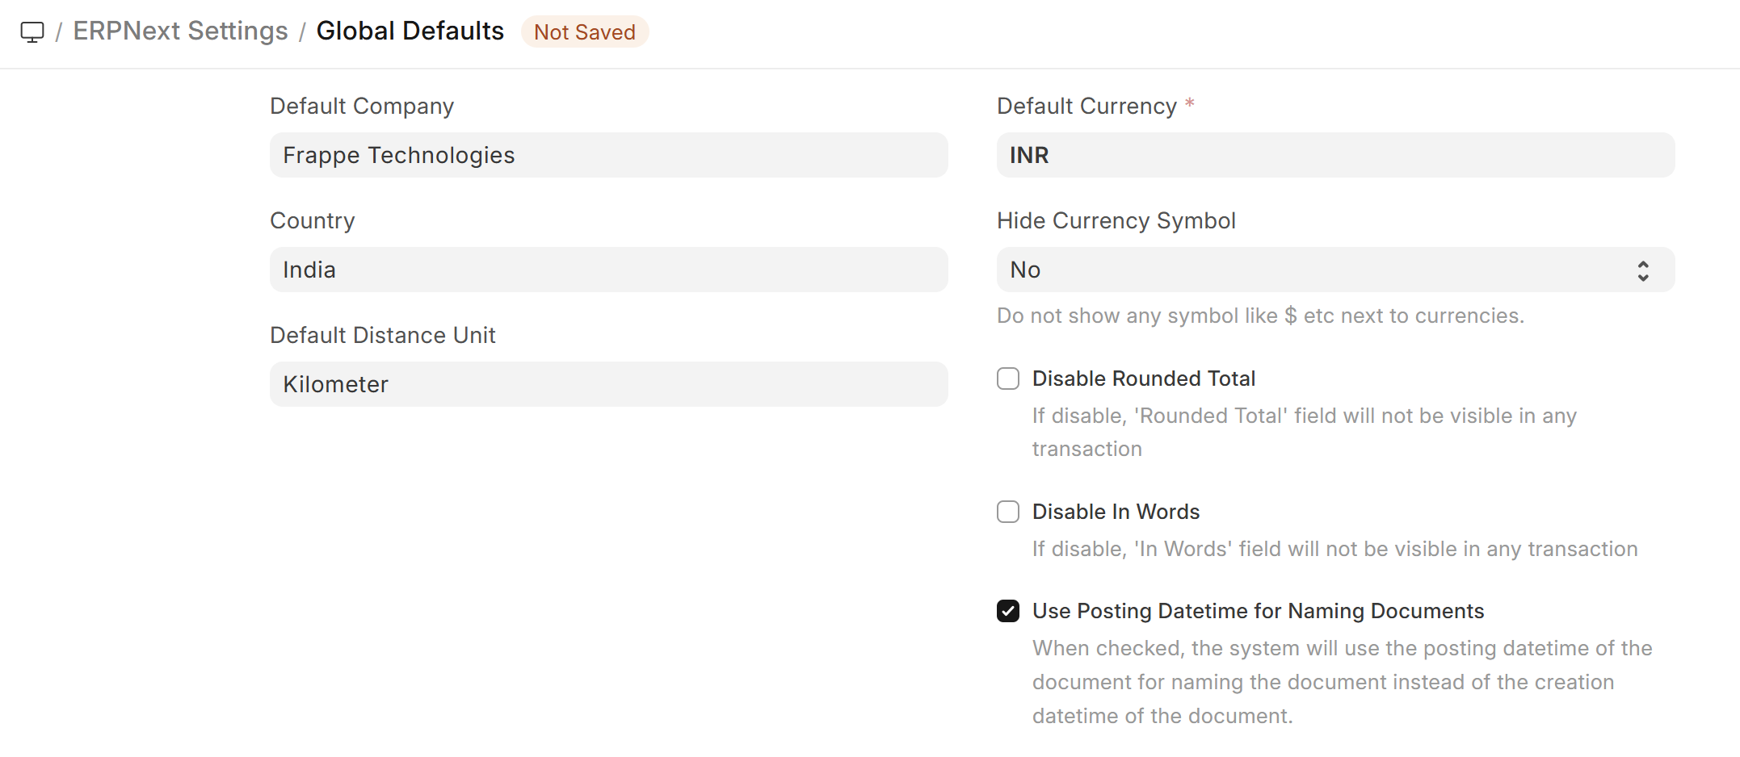
Task: Click the Not Saved status badge
Action: [584, 32]
